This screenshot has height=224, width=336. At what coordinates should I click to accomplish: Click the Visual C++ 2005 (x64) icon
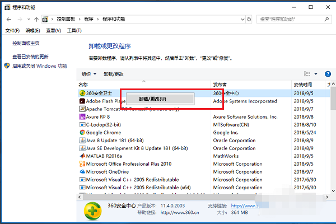[x=82, y=188]
